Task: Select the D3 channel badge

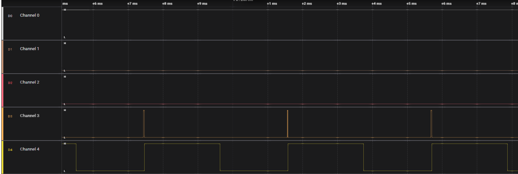Action: click(x=10, y=116)
